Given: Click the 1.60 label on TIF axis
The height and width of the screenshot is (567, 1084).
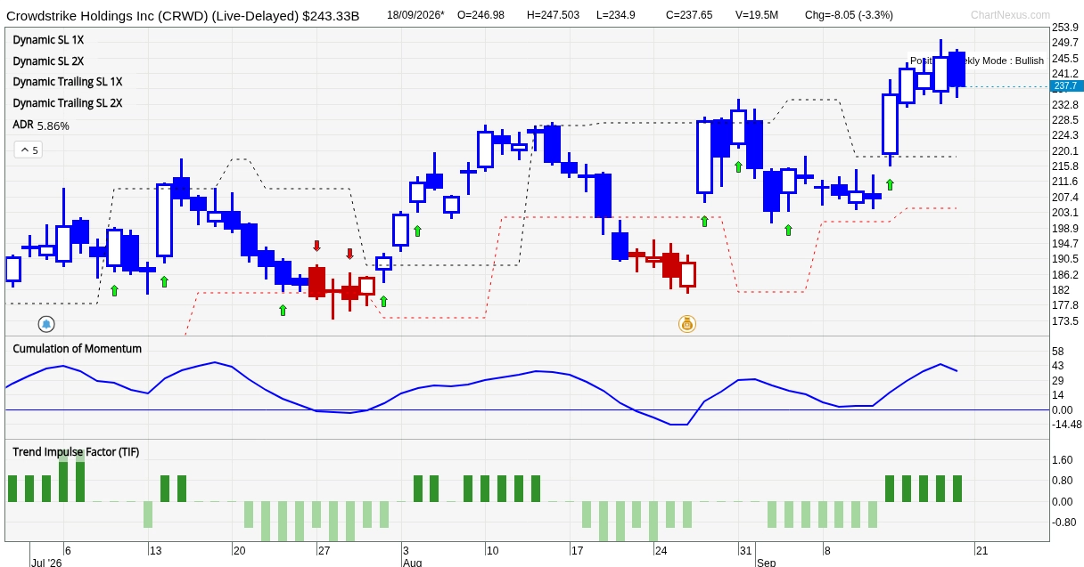Looking at the screenshot, I should click(1063, 460).
